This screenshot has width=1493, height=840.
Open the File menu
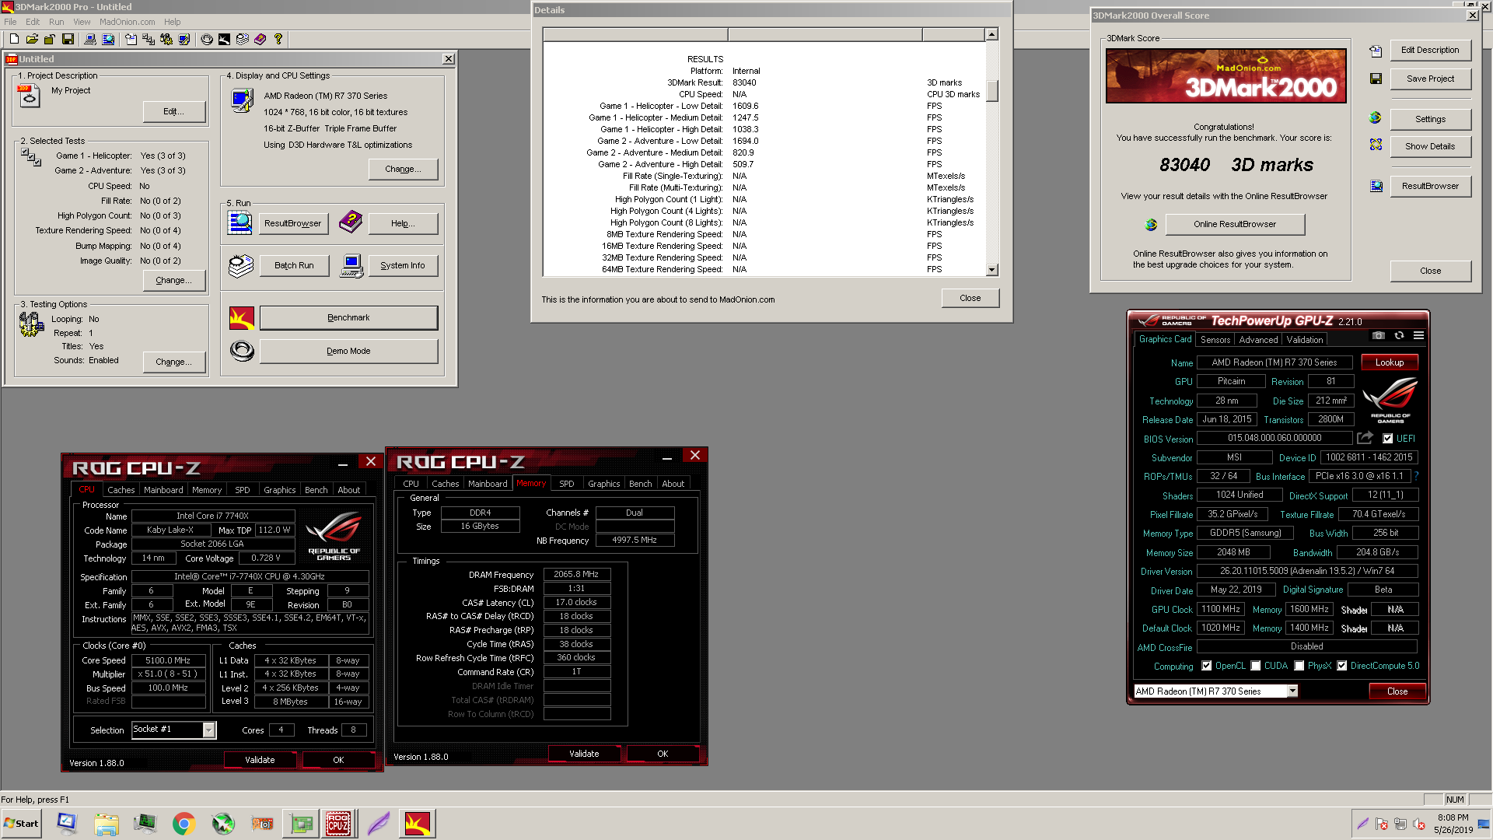click(10, 22)
